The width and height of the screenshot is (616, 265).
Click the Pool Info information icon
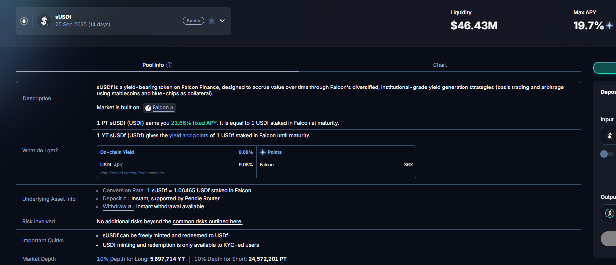[169, 65]
